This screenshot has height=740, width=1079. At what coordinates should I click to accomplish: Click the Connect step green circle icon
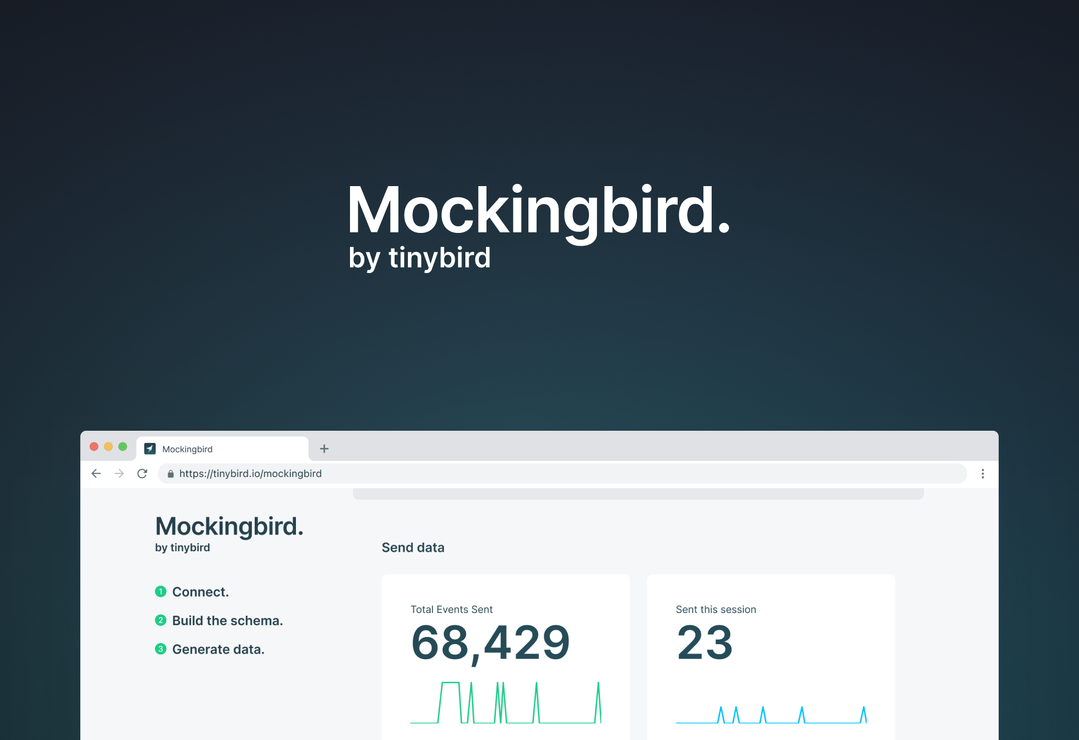point(158,592)
